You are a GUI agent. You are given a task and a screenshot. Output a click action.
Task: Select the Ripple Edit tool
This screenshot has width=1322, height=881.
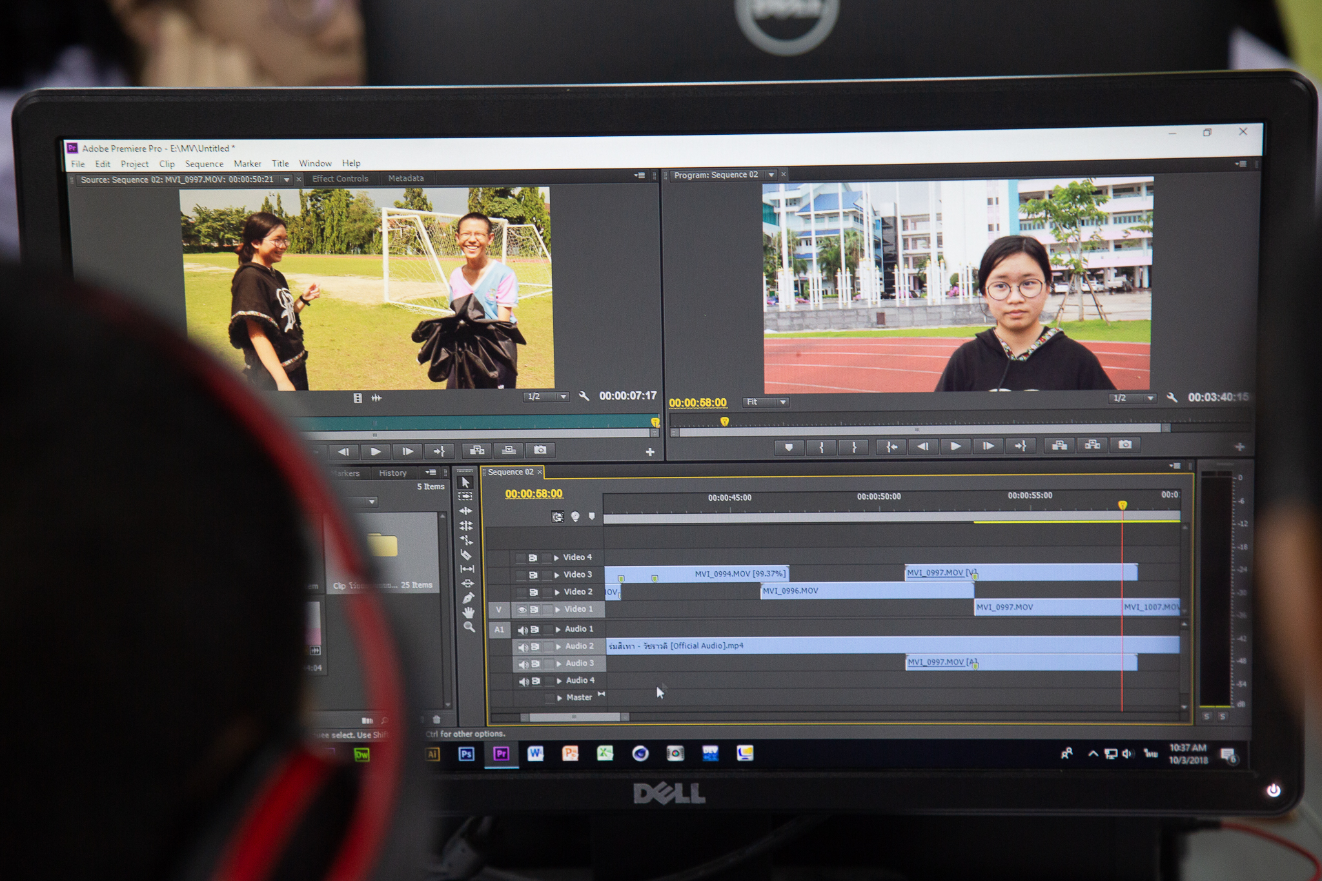pyautogui.click(x=465, y=511)
